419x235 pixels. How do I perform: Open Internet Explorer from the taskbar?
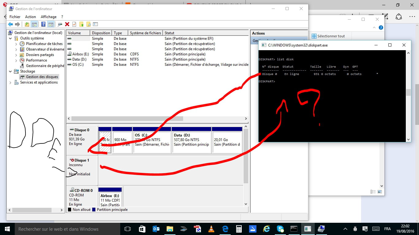pyautogui.click(x=267, y=229)
